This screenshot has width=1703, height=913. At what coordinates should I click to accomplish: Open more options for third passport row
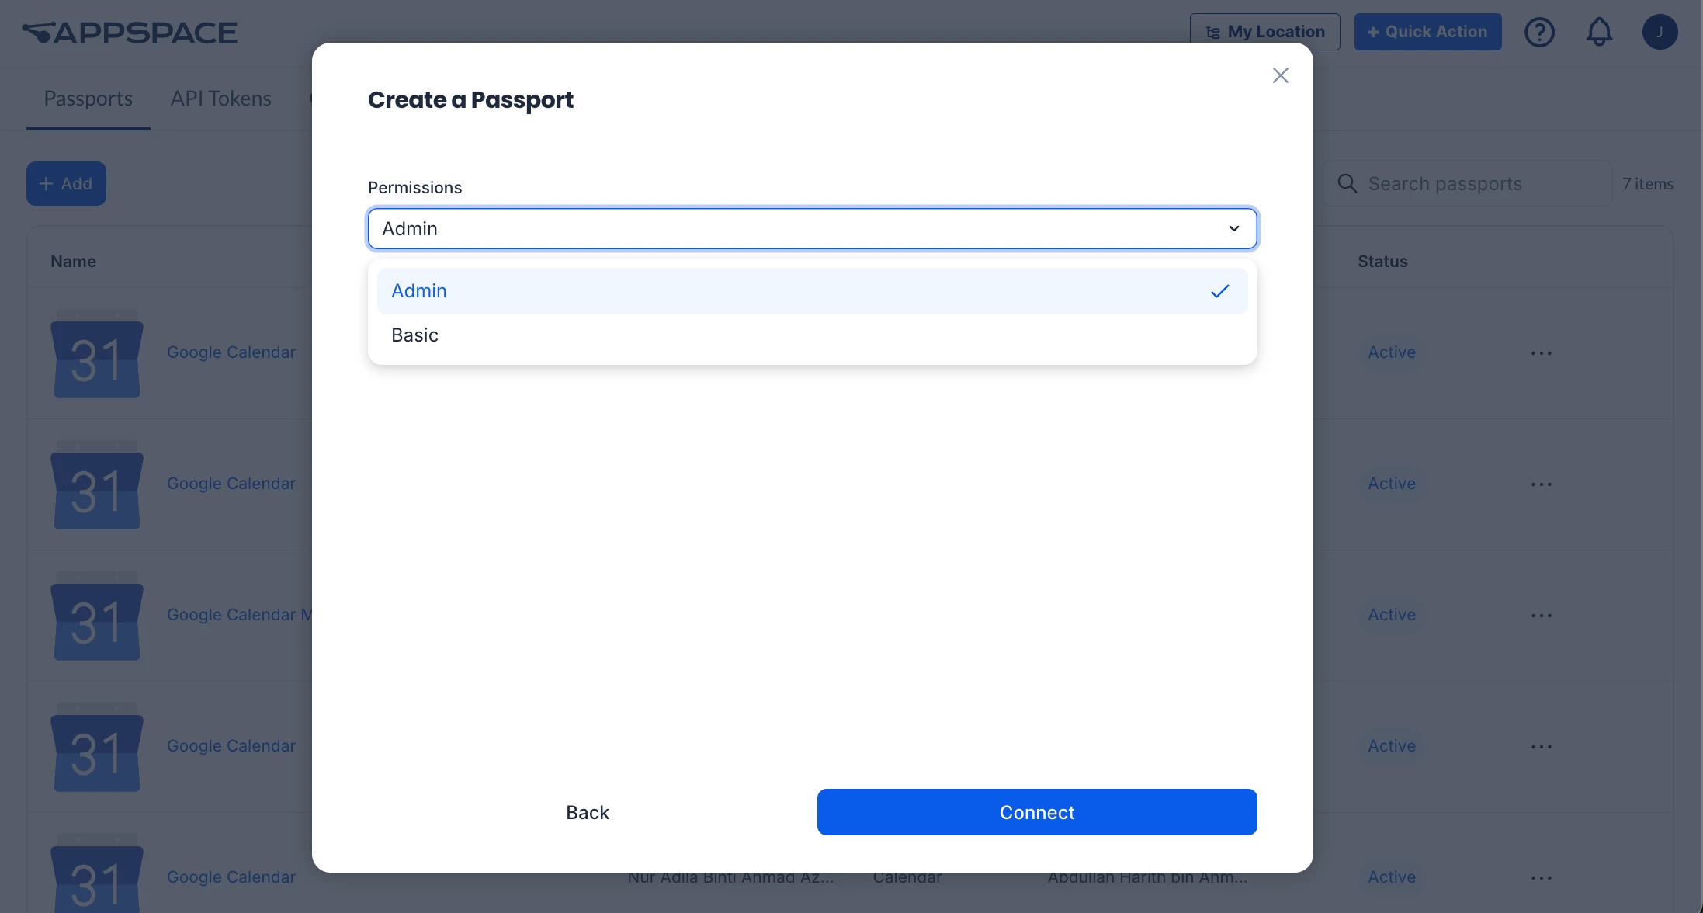pyautogui.click(x=1541, y=616)
